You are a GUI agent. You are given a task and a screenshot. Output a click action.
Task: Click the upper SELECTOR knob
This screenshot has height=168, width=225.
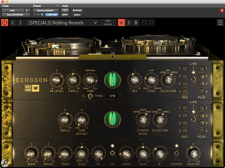tap(168, 80)
